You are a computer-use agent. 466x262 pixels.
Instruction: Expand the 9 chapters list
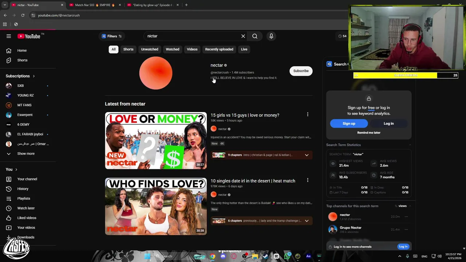(307, 155)
